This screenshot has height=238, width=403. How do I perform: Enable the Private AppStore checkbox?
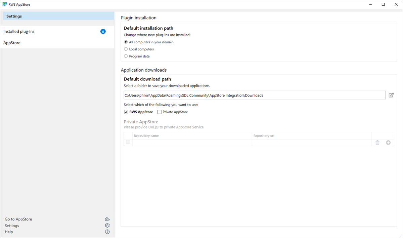(x=159, y=112)
